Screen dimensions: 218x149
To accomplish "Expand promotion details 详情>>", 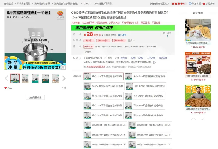I will pos(88,52).
